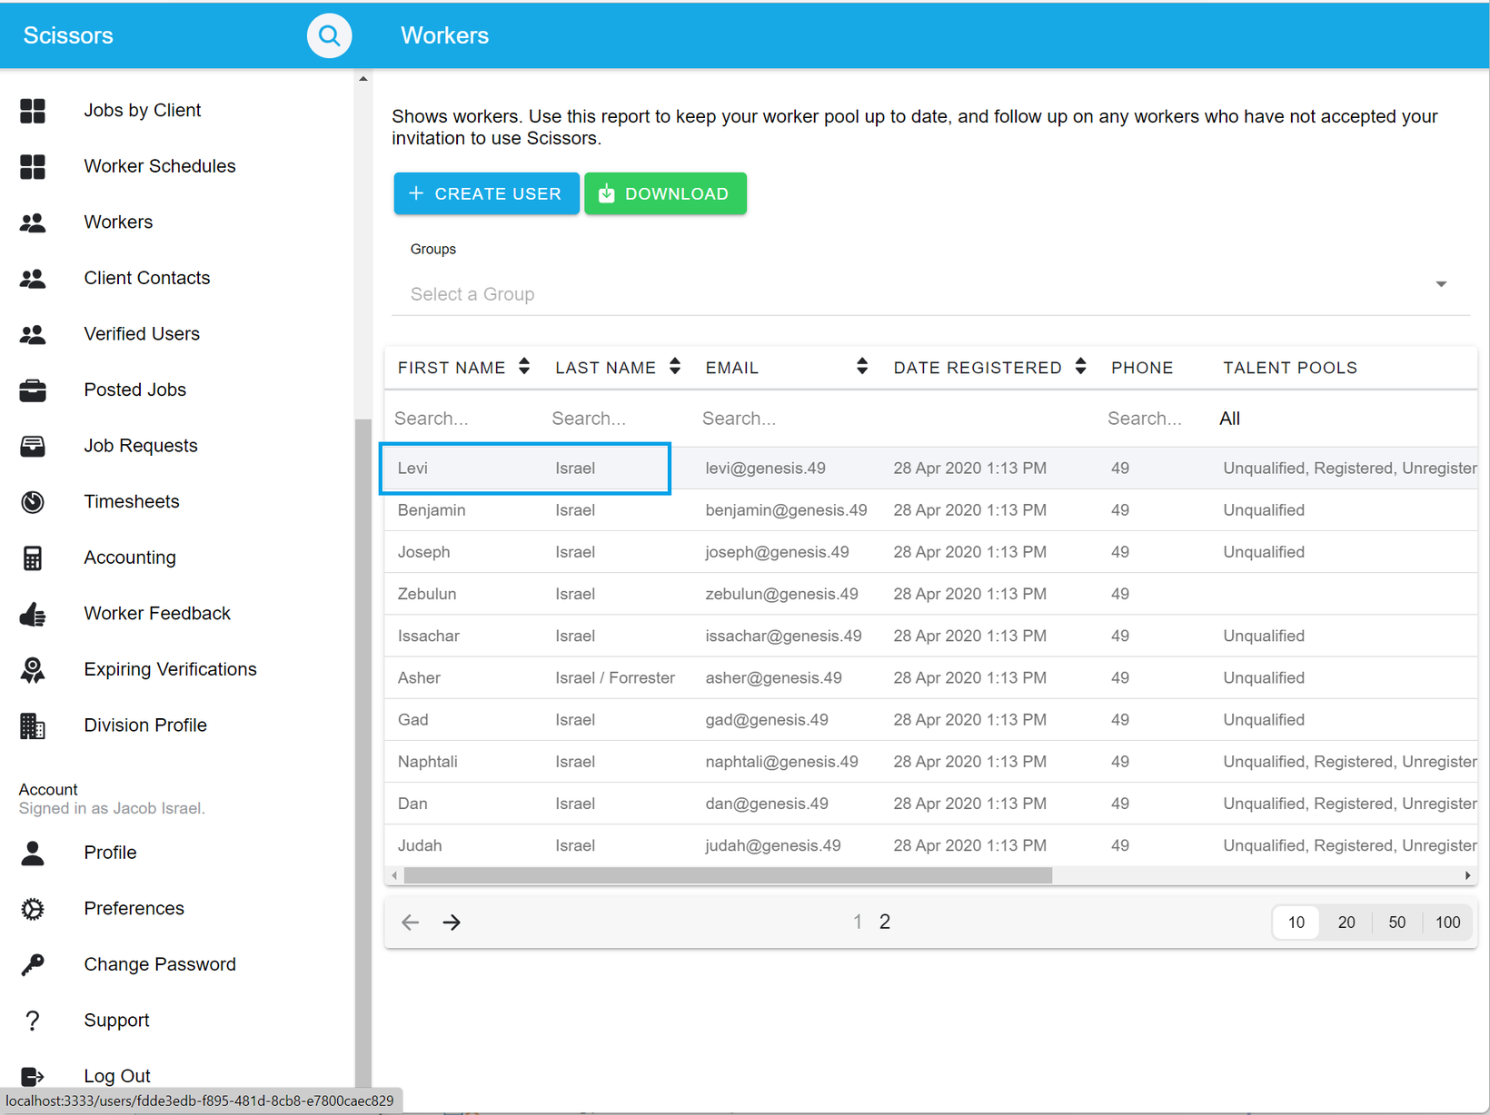The height and width of the screenshot is (1115, 1490).
Task: Click the Scissors app title
Action: [x=68, y=35]
